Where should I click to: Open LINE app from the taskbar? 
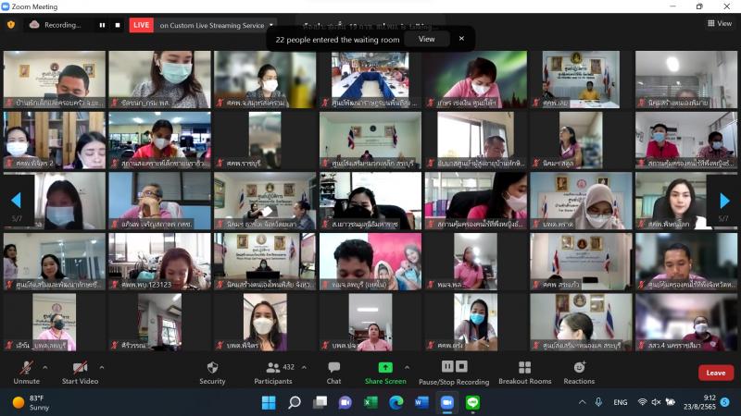click(x=472, y=402)
